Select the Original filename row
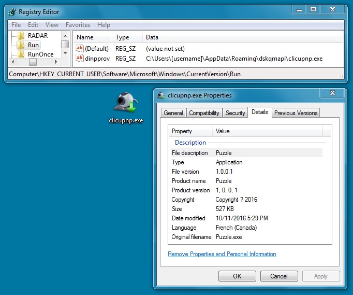This screenshot has width=353, height=295. tap(247, 237)
